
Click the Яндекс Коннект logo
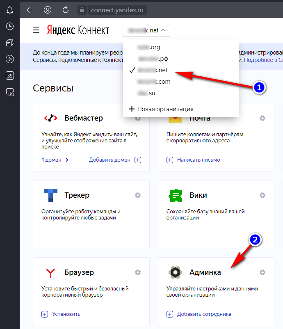pos(78,30)
